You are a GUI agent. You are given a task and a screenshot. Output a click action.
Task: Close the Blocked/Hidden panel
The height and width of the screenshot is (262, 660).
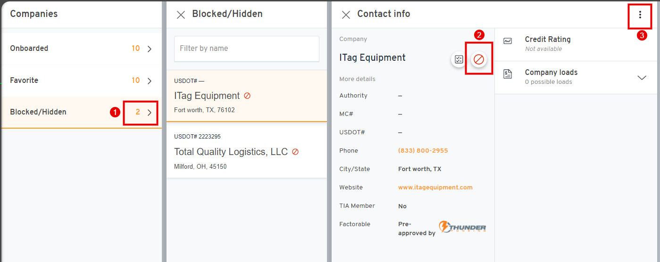(x=181, y=15)
